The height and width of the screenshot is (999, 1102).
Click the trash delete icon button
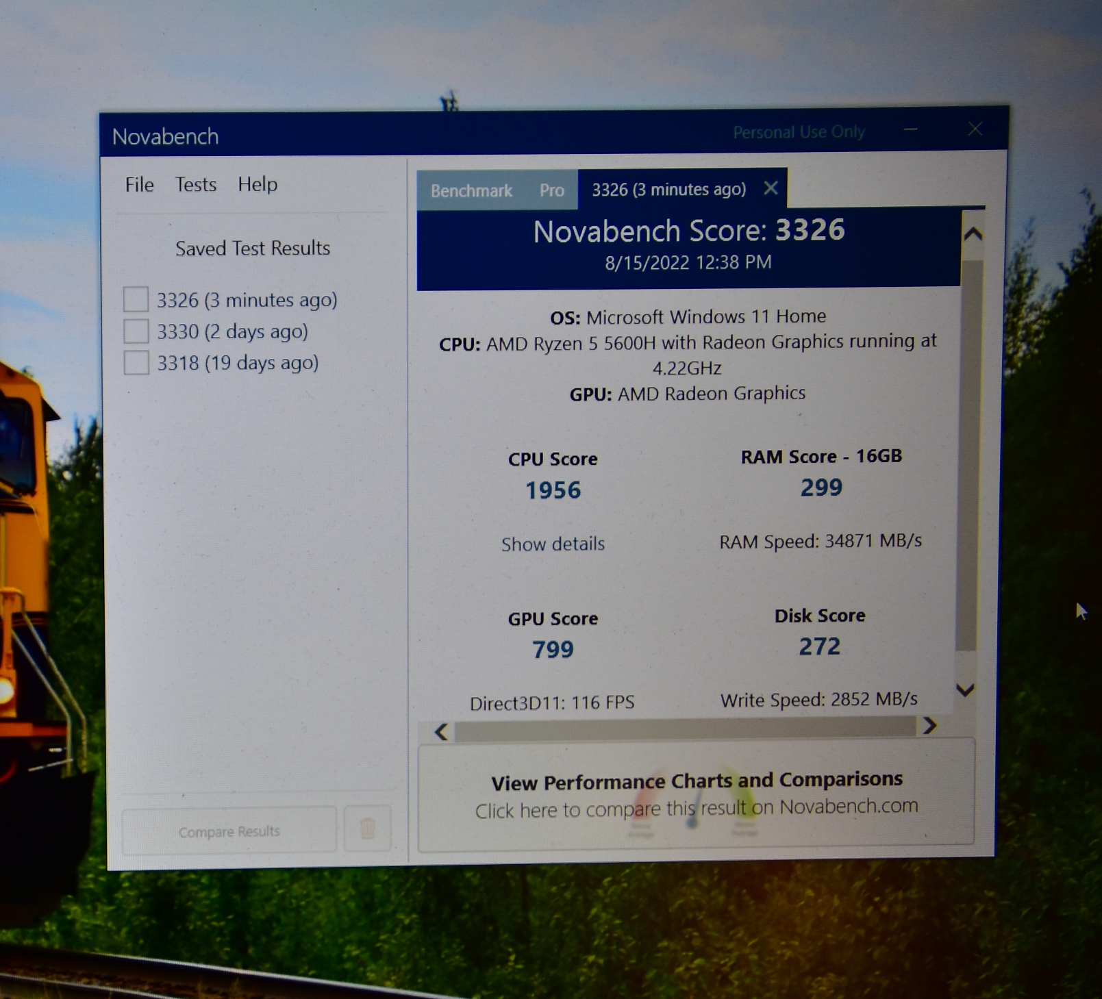click(368, 829)
